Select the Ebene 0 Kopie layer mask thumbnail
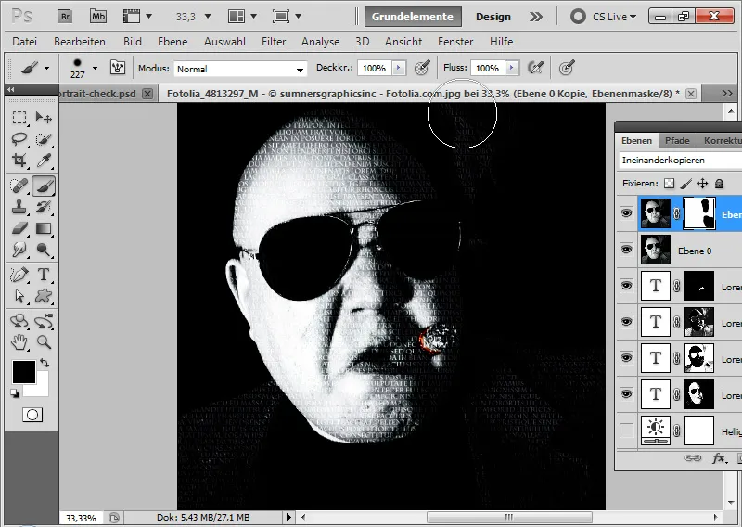Viewport: 742px width, 527px height. [x=699, y=213]
